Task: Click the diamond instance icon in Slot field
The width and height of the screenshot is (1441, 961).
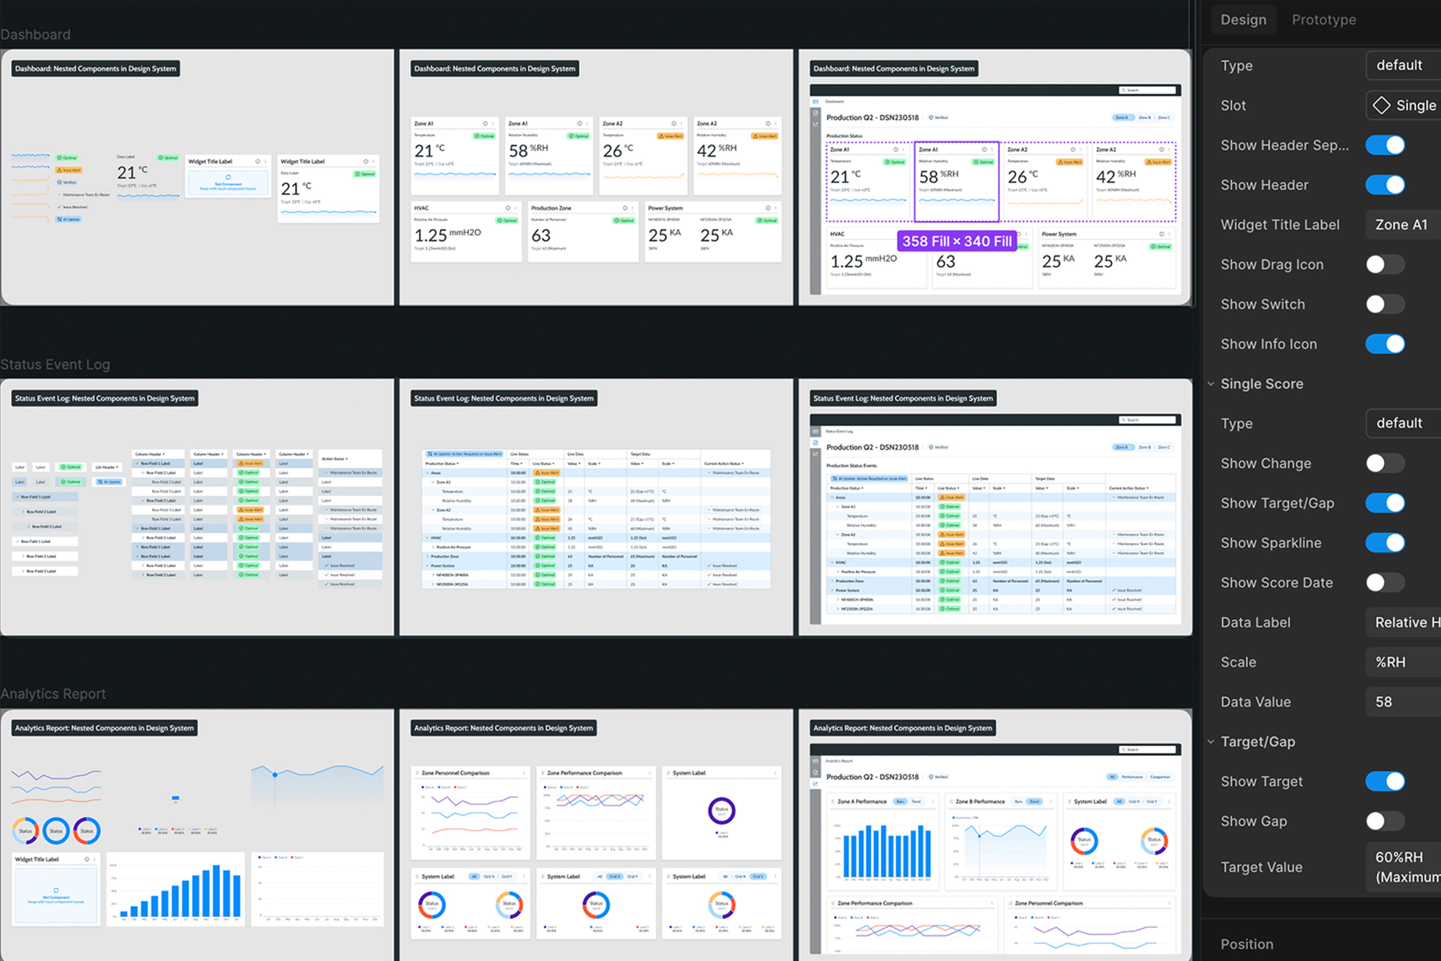Action: [x=1381, y=106]
